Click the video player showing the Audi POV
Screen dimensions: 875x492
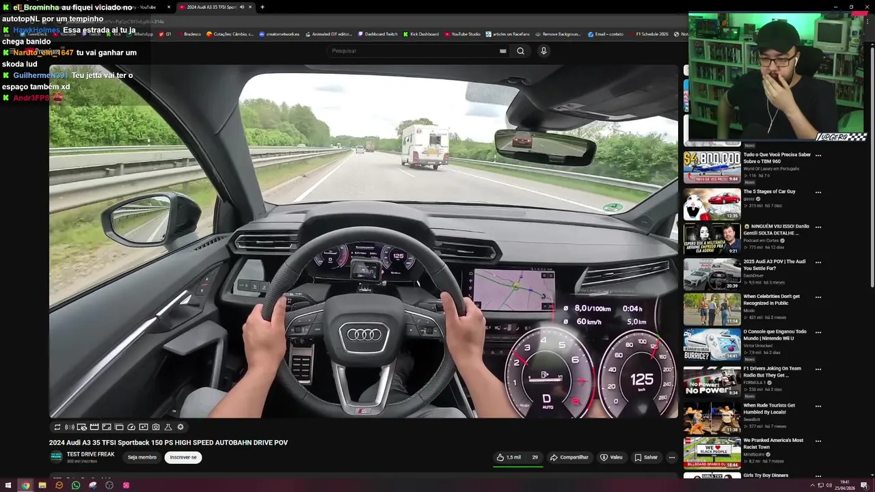(x=364, y=241)
